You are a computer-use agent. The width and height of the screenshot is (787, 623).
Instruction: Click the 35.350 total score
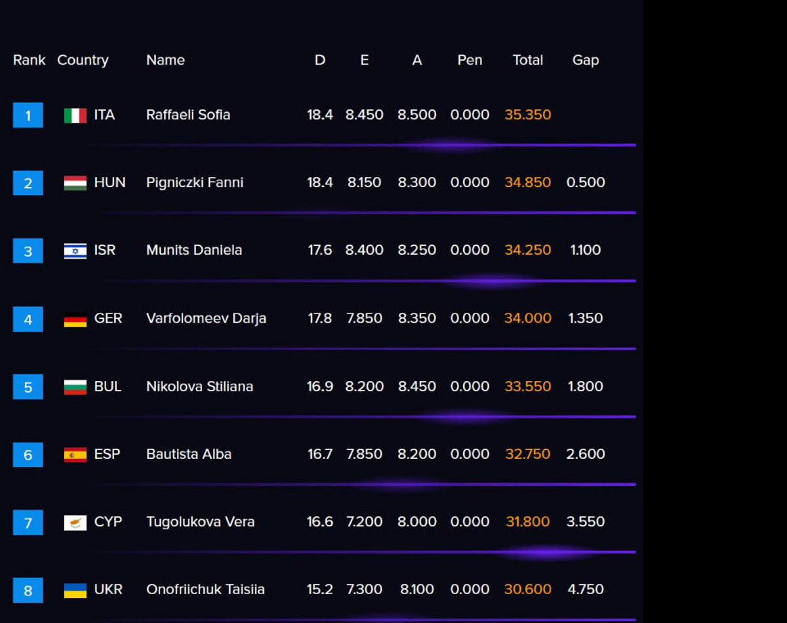tap(527, 115)
